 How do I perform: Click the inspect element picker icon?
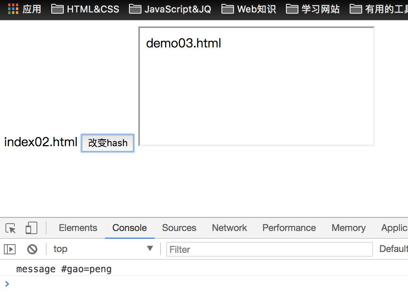click(11, 228)
